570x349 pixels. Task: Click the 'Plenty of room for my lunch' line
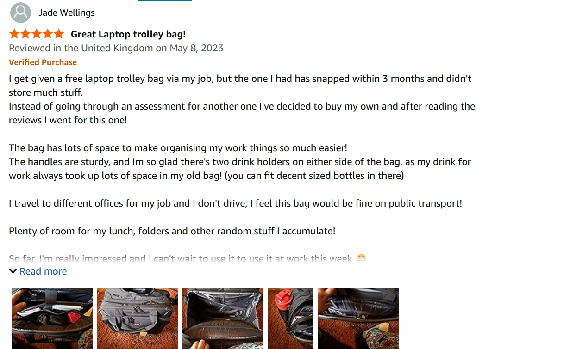[172, 231]
